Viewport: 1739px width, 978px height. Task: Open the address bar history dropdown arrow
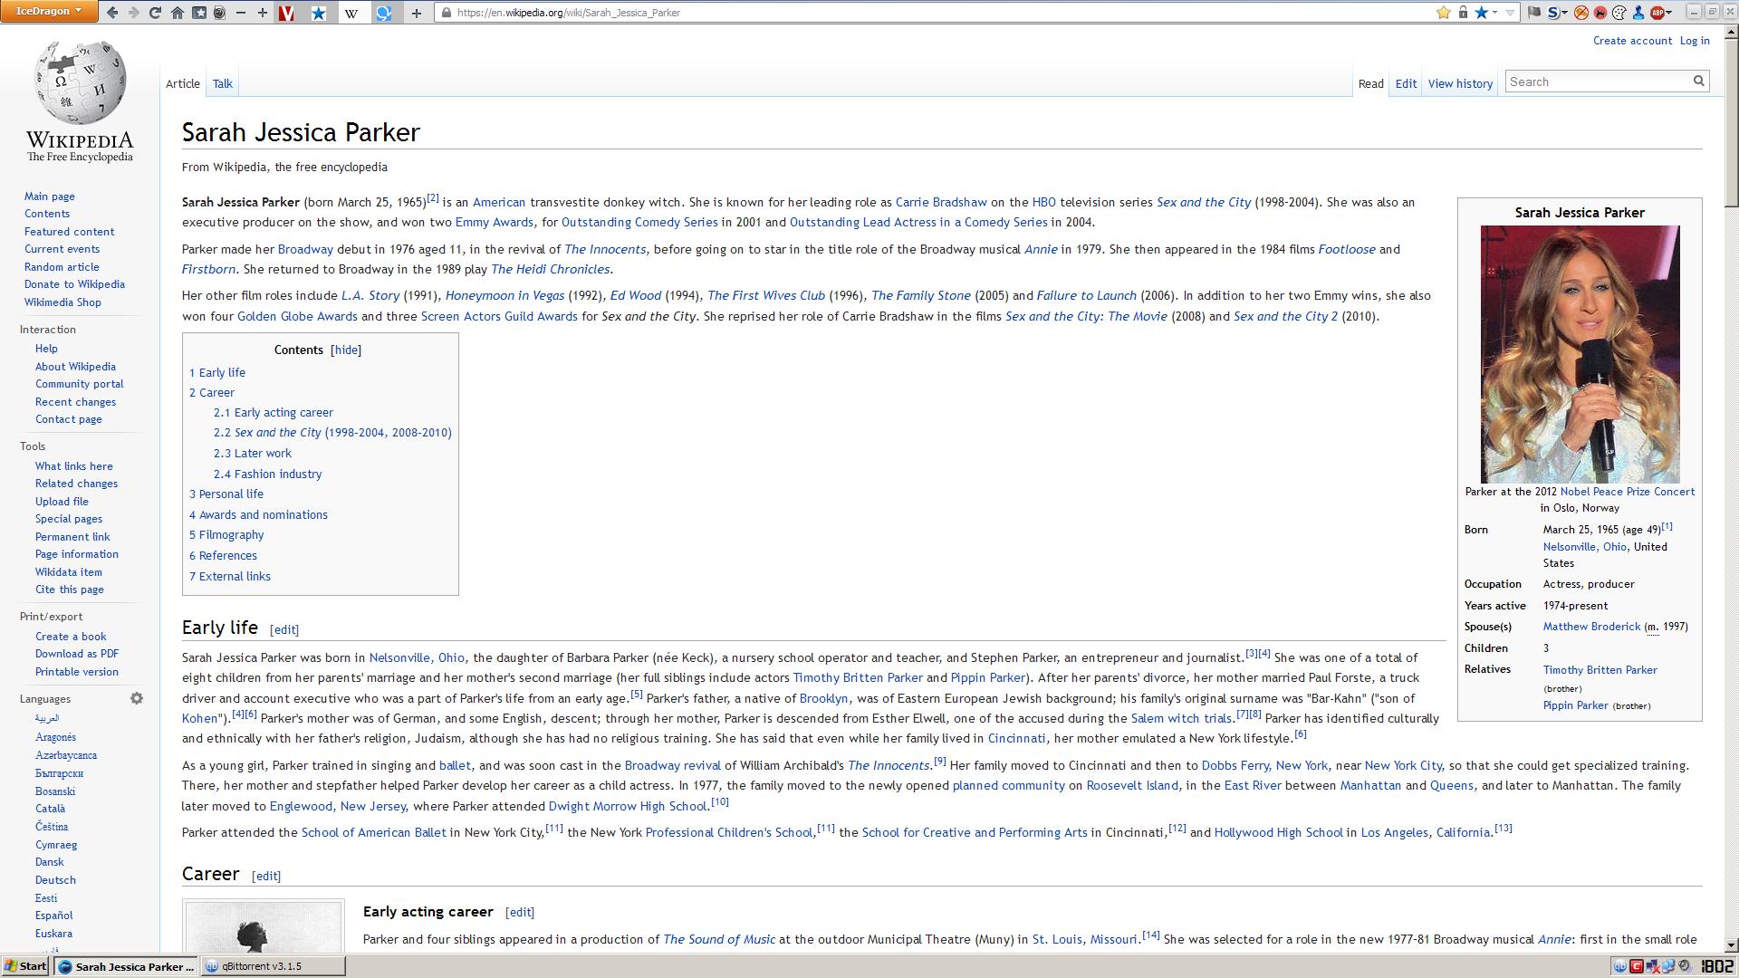pos(1510,13)
